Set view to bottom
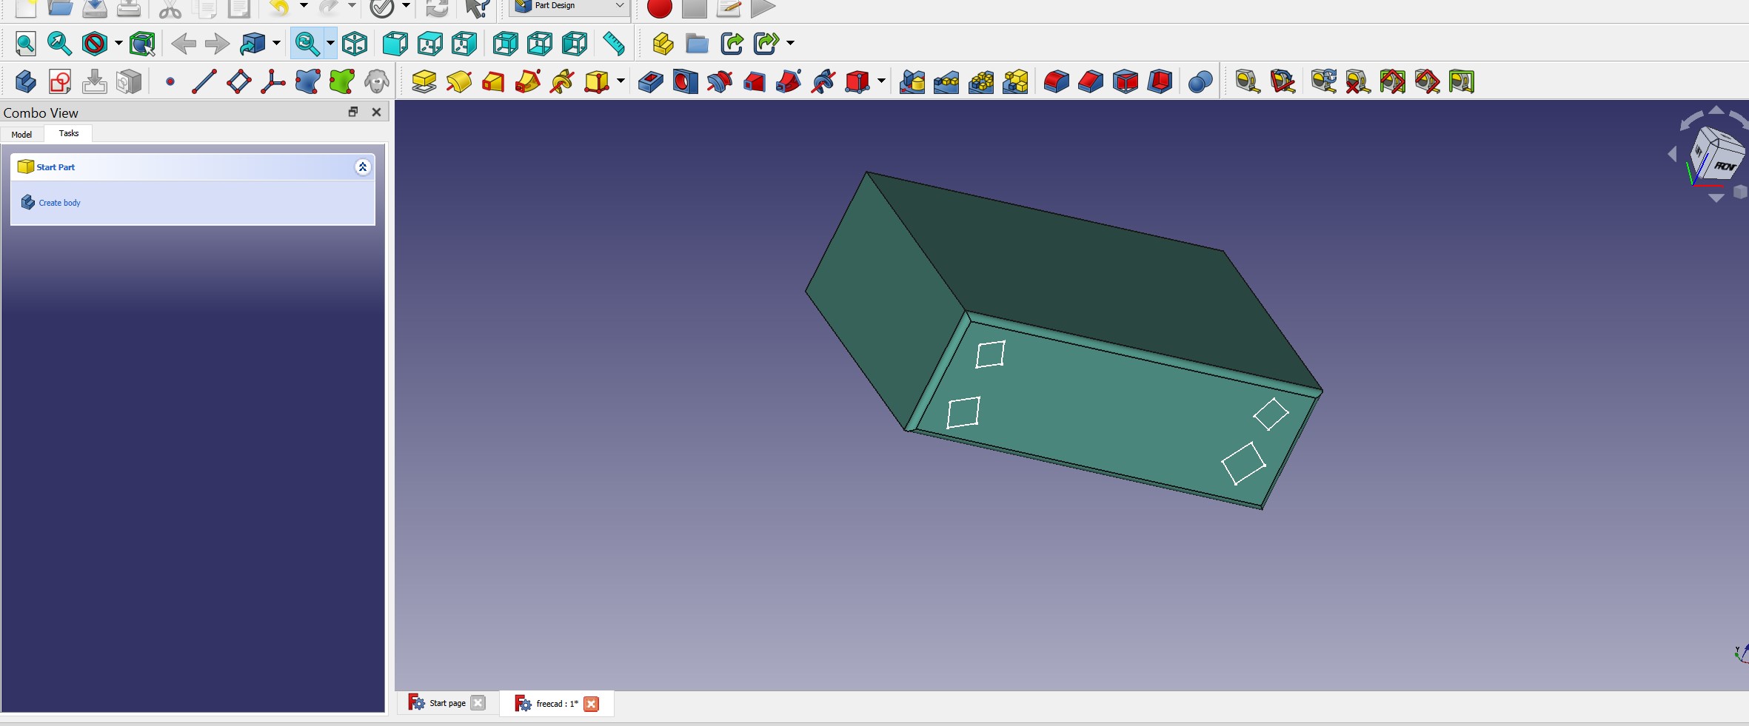The width and height of the screenshot is (1749, 726). click(x=540, y=44)
